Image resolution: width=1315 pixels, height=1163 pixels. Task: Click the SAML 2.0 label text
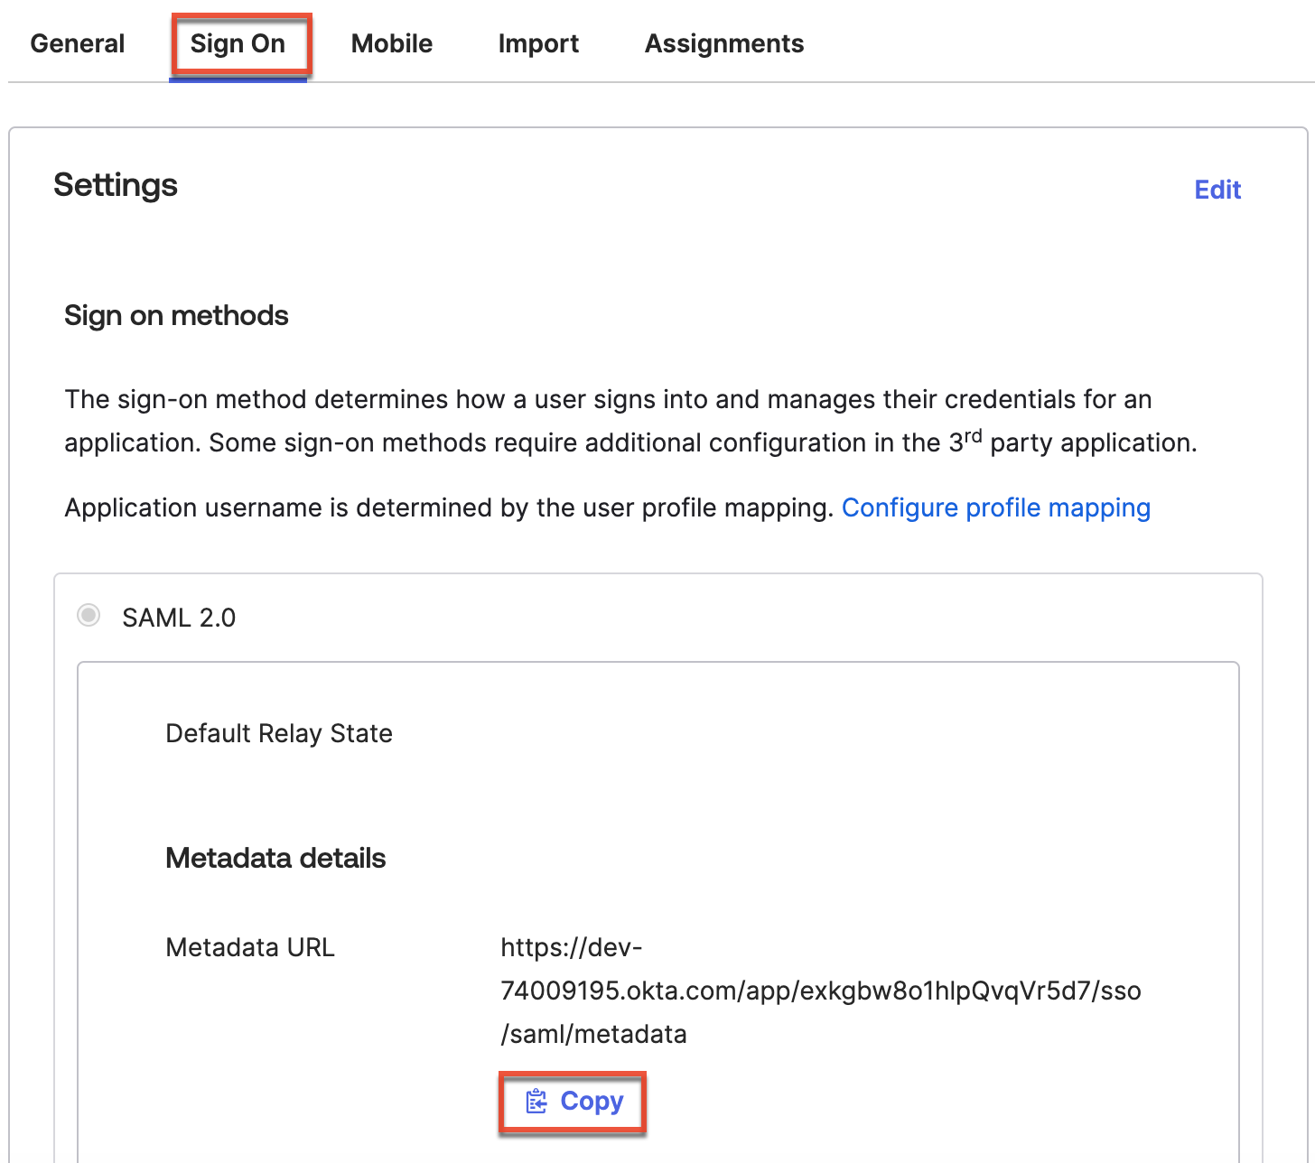(178, 617)
